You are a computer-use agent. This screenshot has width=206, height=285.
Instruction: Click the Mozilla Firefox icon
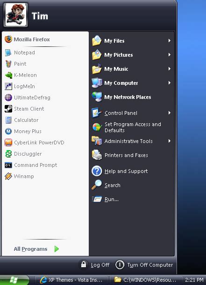[x=8, y=39]
